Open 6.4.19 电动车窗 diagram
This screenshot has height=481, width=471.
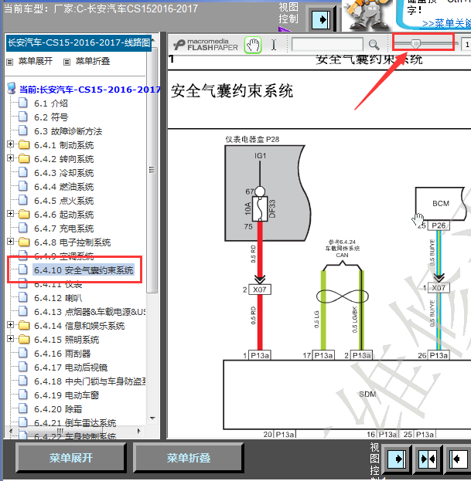point(67,395)
